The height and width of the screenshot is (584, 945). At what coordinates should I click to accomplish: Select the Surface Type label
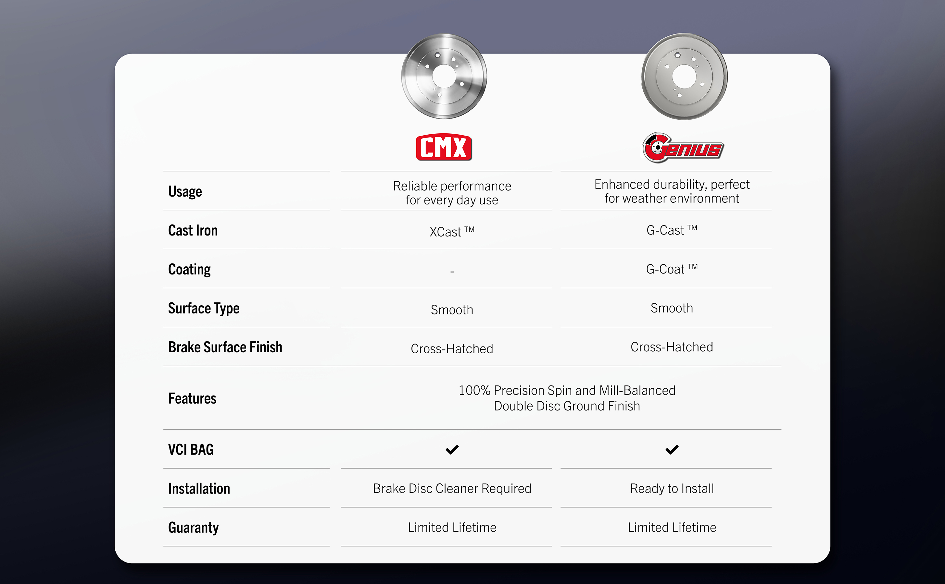204,309
